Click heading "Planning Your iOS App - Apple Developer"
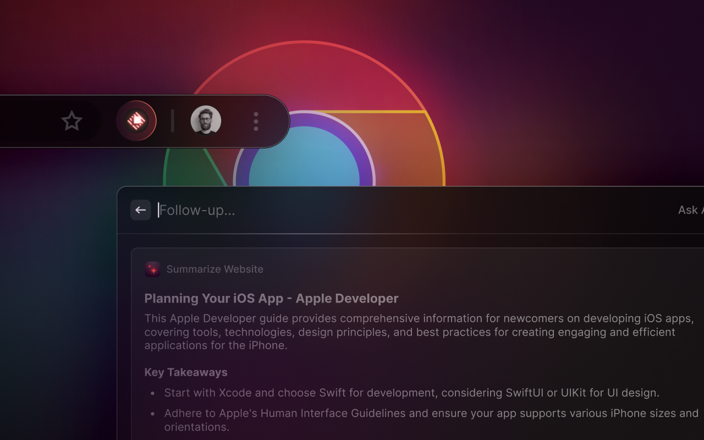This screenshot has width=704, height=440. [x=271, y=299]
